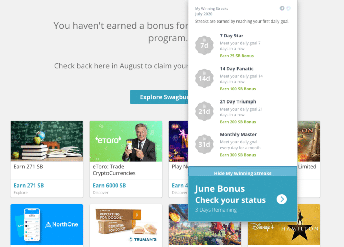Open the eToro Trade CryptoCurrencies offer image
The width and height of the screenshot is (344, 247).
[126, 141]
